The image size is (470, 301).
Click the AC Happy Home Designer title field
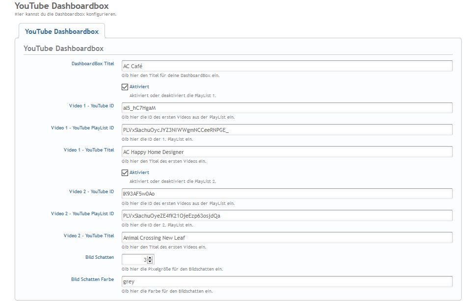pyautogui.click(x=287, y=152)
